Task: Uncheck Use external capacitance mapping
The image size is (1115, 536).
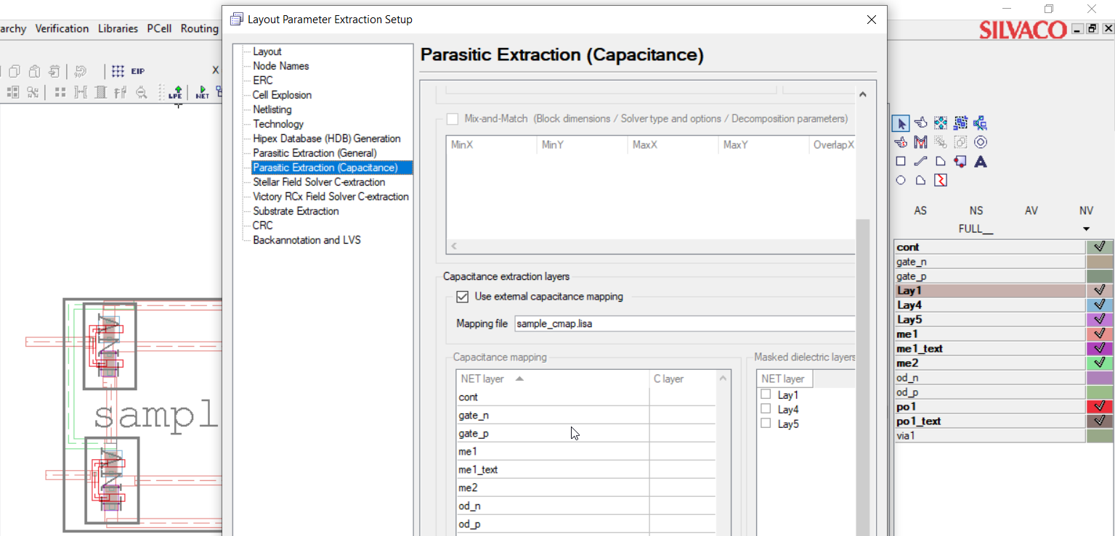Action: 462,296
